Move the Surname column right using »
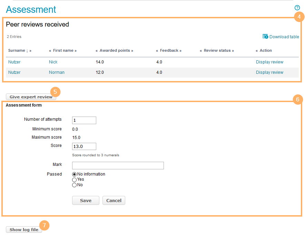The width and height of the screenshot is (305, 239). (30, 51)
